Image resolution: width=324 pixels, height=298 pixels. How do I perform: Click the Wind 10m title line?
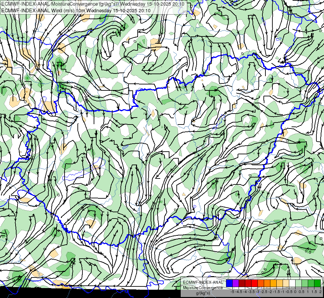pos(76,11)
